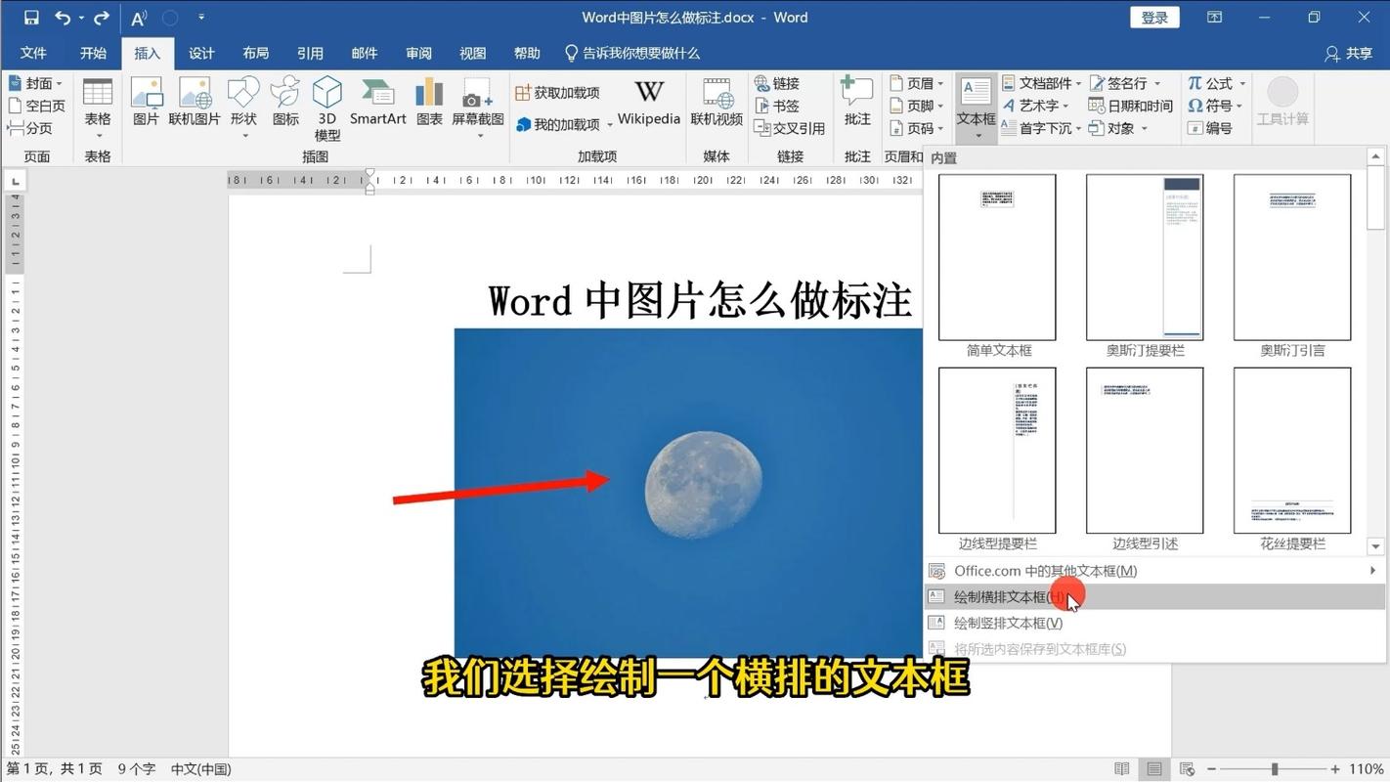Screen dimensions: 1390x782
Task: Open the 页码 page number dropdown
Action: 916,128
